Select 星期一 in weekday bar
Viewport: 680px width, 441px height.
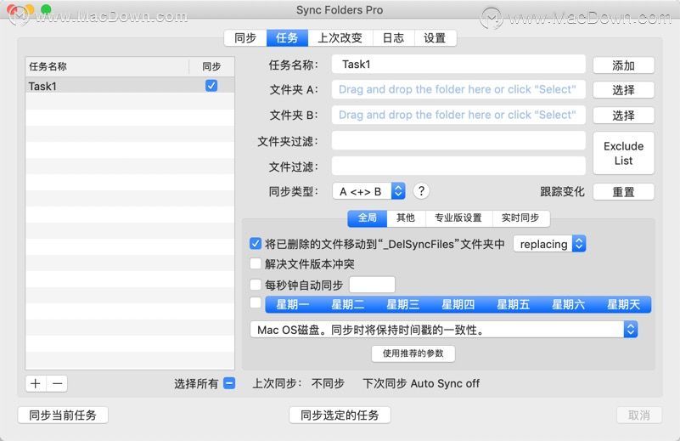point(293,305)
